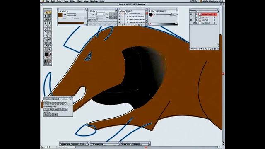Click the trash icon in Layers panel
Image resolution: width=265 pixels, height=149 pixels.
215,49
